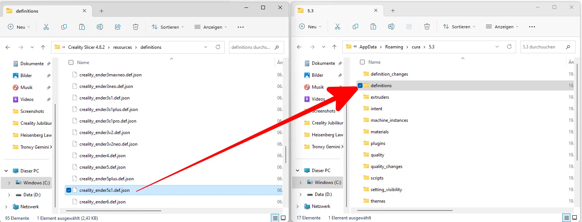Go back in 5.3 window navigation
582x222 pixels.
tap(300, 47)
